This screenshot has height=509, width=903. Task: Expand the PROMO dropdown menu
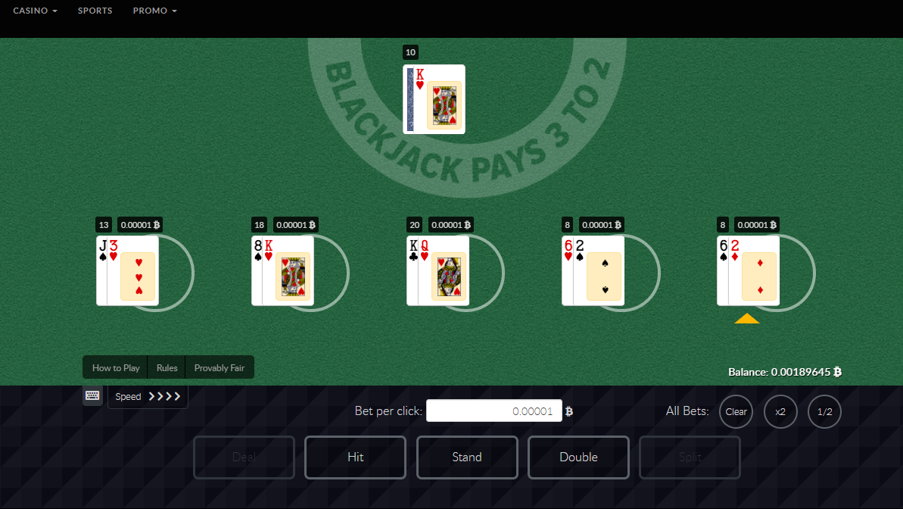pos(155,11)
